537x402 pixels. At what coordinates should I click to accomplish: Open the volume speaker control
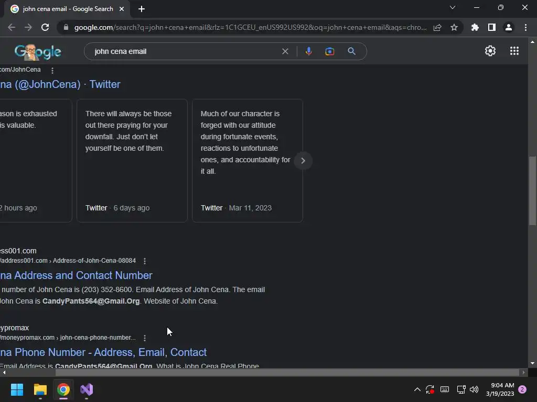coord(474,389)
